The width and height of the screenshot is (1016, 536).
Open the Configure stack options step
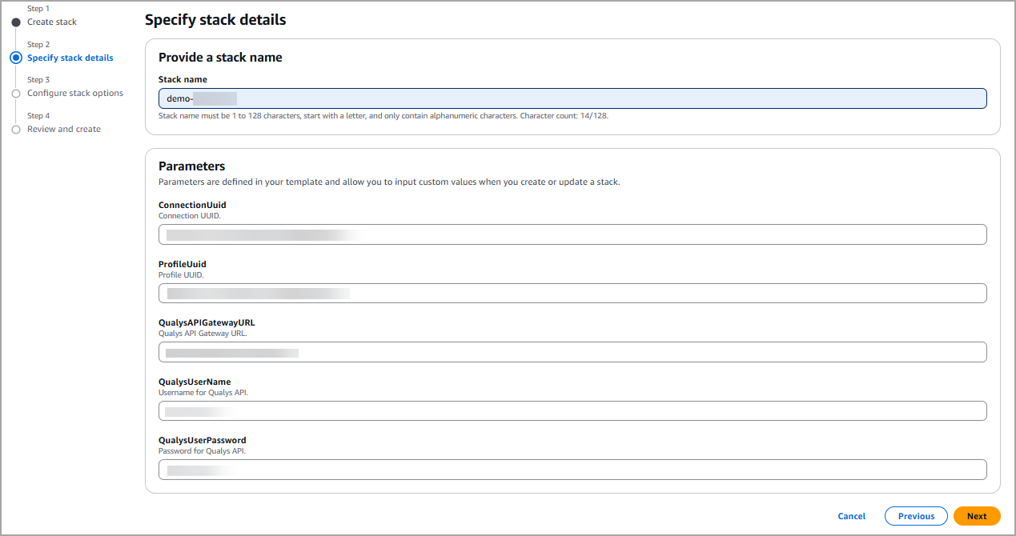pos(75,93)
